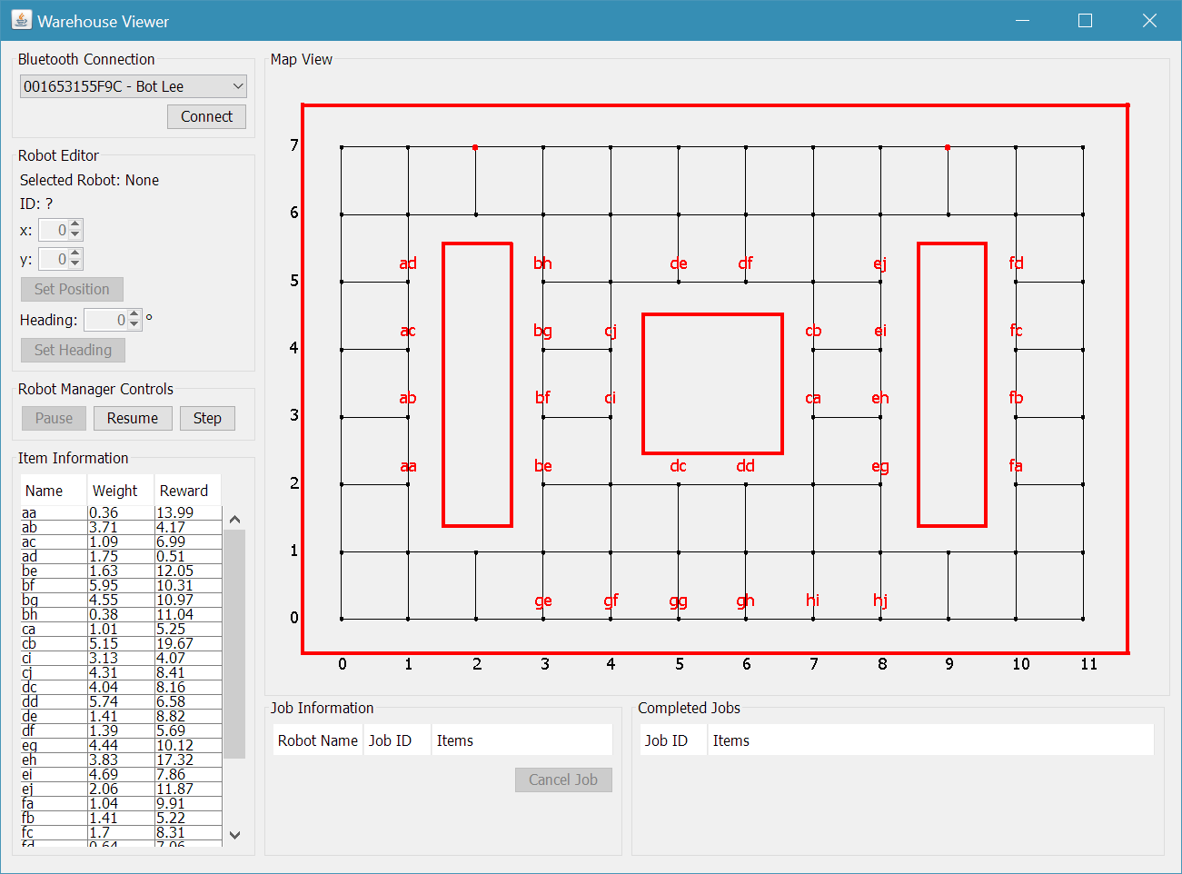Click the Resume button
Viewport: 1182px width, 874px height.
(133, 418)
